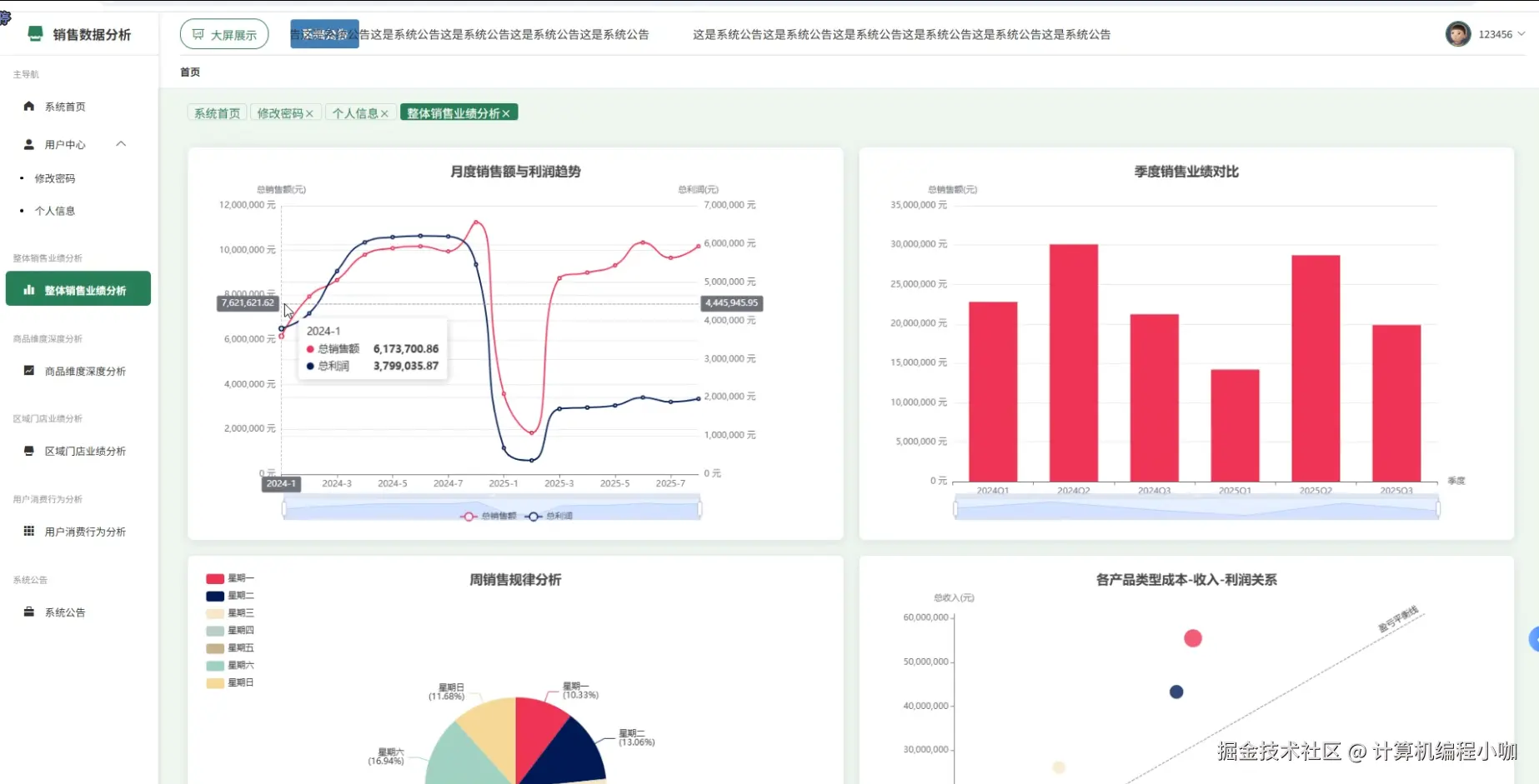Switch to the 系统首页 page tab
Viewport: 1539px width, 784px height.
(217, 113)
